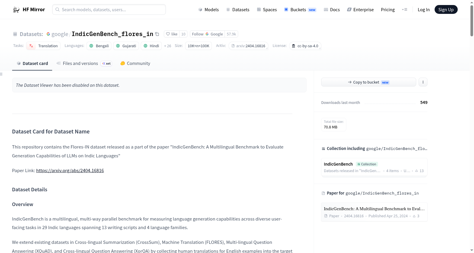Select the Bengali language tag
This screenshot has height=253, width=474.
click(99, 46)
